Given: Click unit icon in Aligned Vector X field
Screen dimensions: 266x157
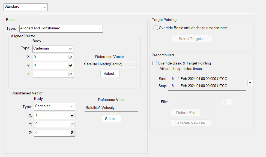Looking at the screenshot, I should [x=70, y=57].
